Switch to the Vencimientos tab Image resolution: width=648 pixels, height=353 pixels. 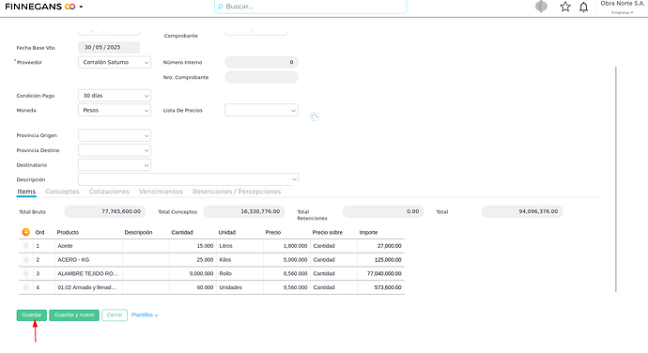(x=161, y=192)
